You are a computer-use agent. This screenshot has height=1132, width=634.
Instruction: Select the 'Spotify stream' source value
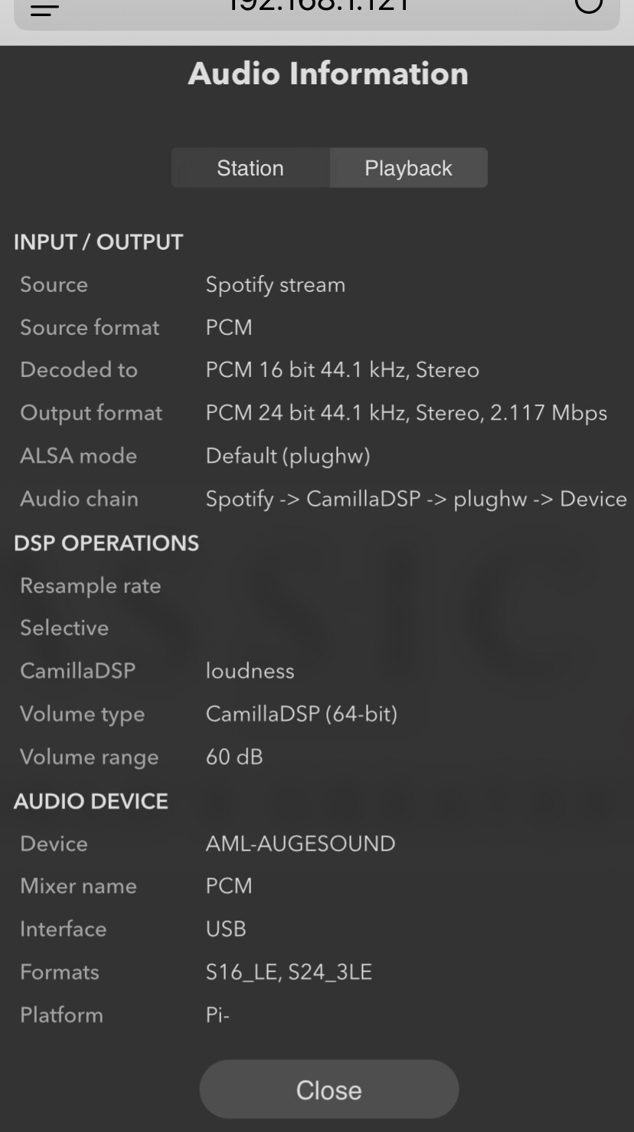pyautogui.click(x=275, y=285)
